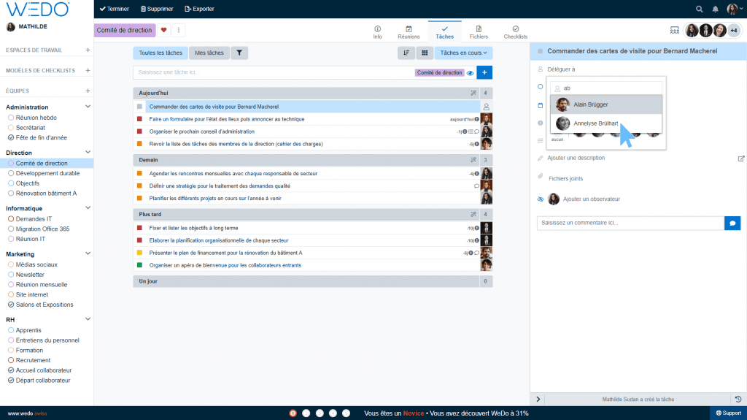Toggle the eye visibility icon in task input
The height and width of the screenshot is (420, 747).
(x=471, y=73)
